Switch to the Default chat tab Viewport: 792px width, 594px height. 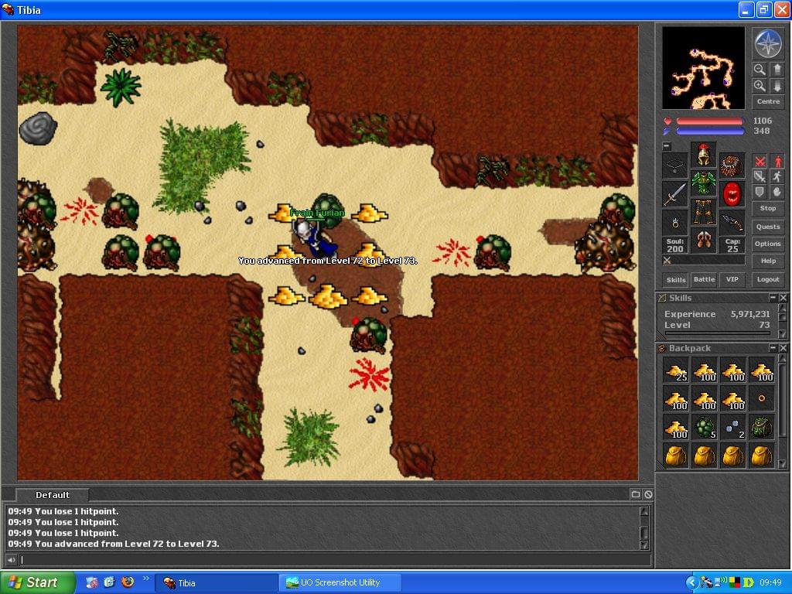tap(53, 495)
